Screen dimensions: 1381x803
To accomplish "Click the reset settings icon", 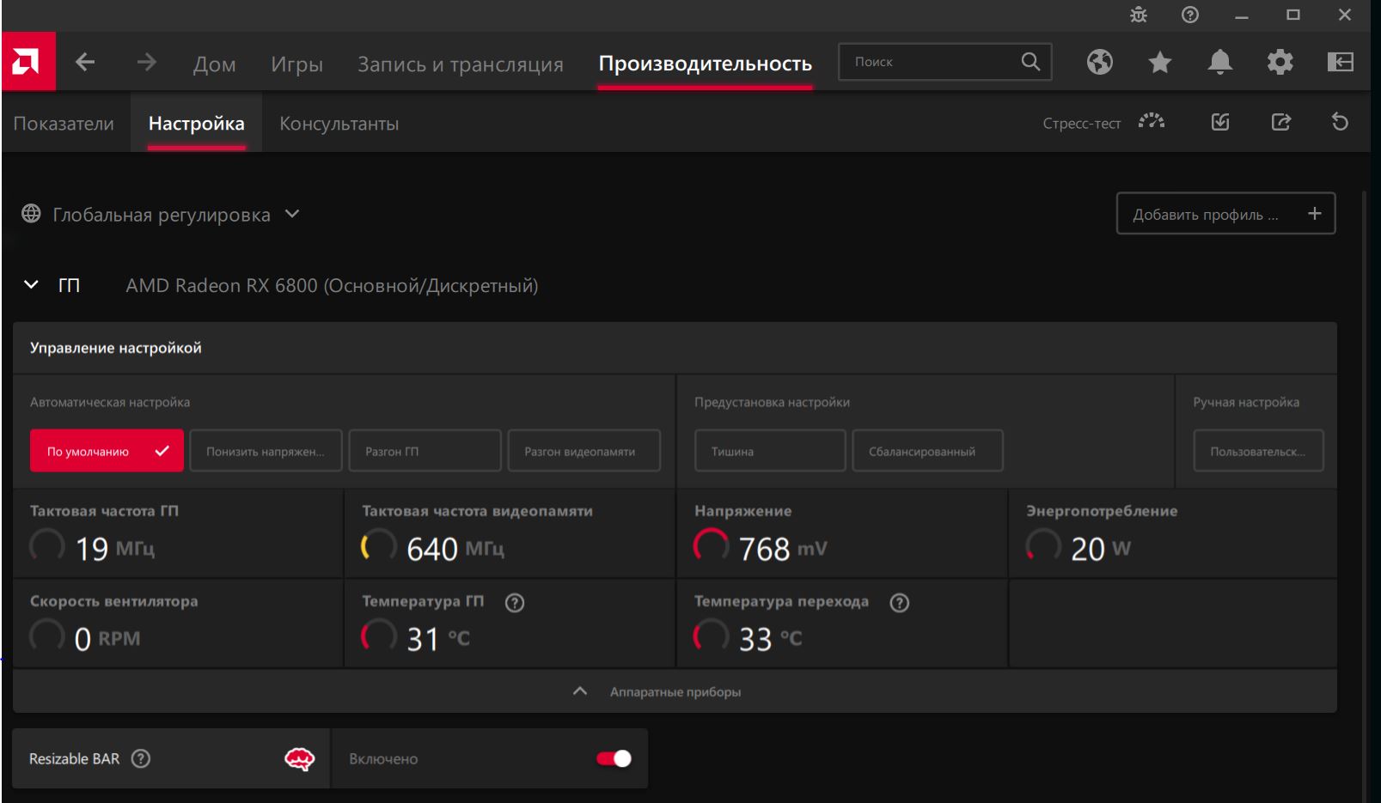I will coord(1341,122).
